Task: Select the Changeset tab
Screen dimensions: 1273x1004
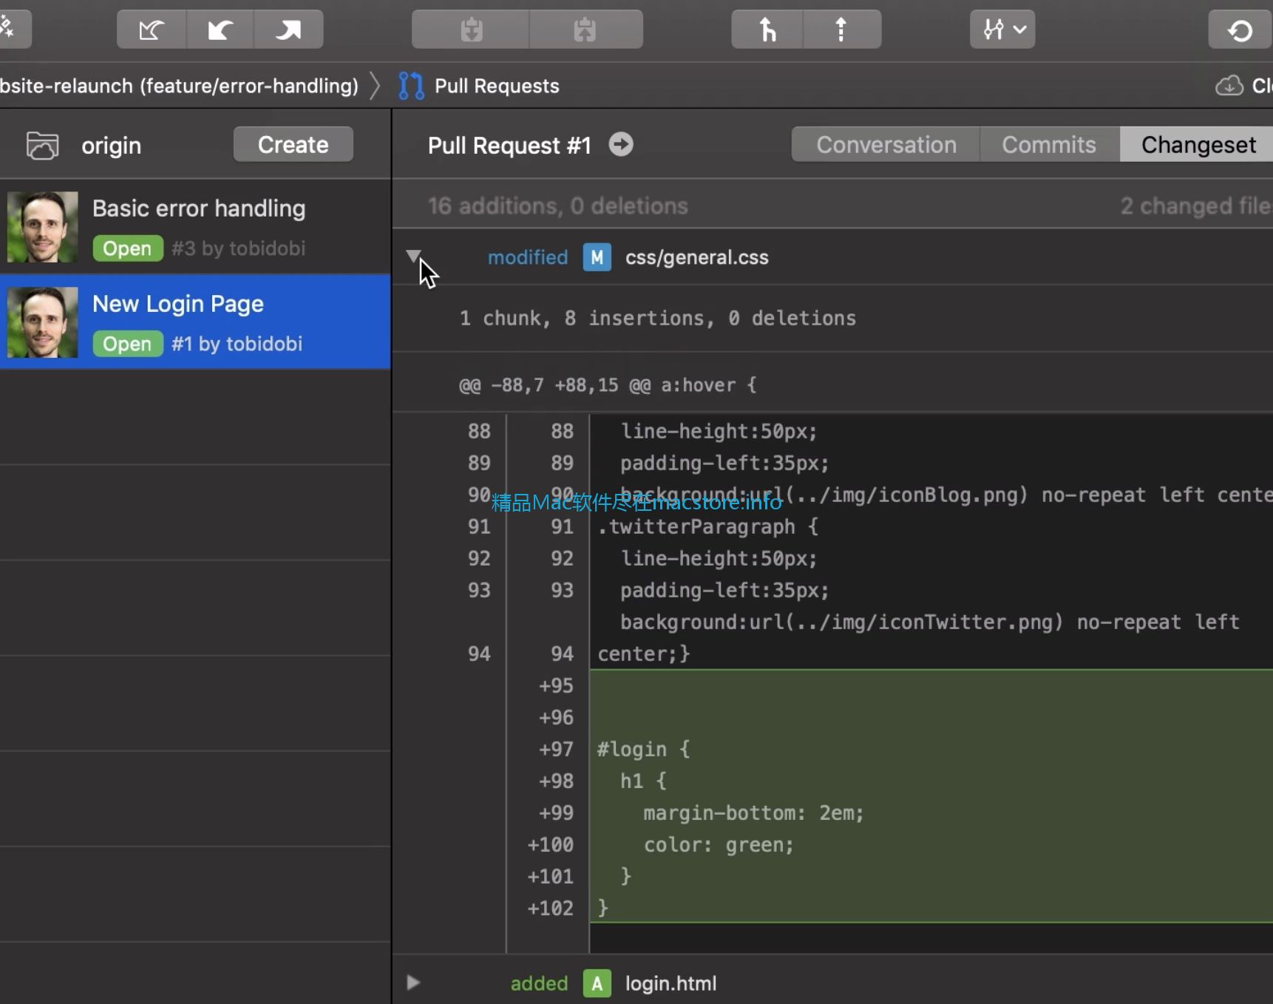Action: 1198,144
